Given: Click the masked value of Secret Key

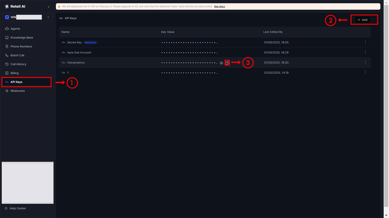Looking at the screenshot, I should (x=190, y=43).
